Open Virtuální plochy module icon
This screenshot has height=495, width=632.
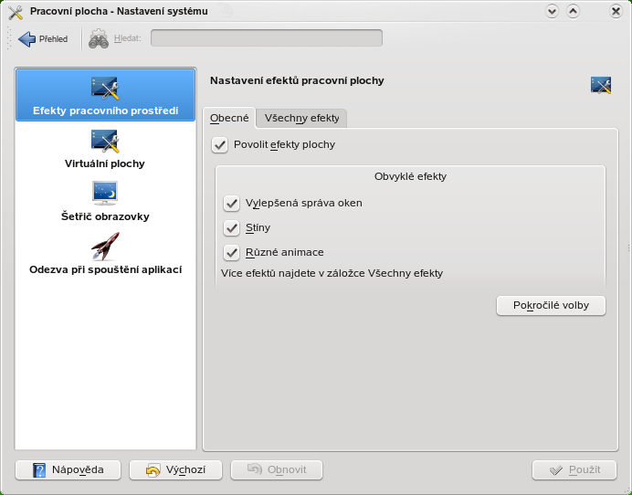105,141
